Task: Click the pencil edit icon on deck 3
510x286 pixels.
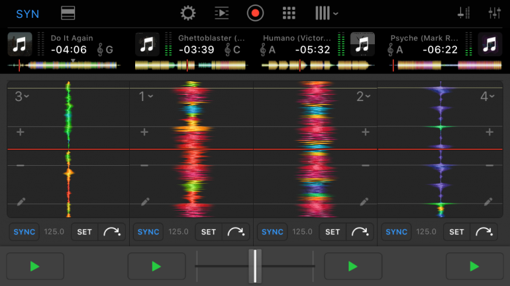Action: click(x=20, y=201)
